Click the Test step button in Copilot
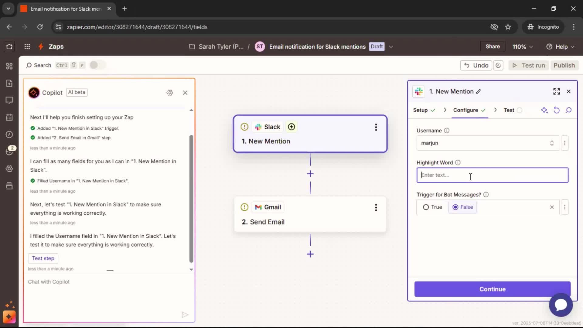This screenshot has height=328, width=583. tap(43, 258)
